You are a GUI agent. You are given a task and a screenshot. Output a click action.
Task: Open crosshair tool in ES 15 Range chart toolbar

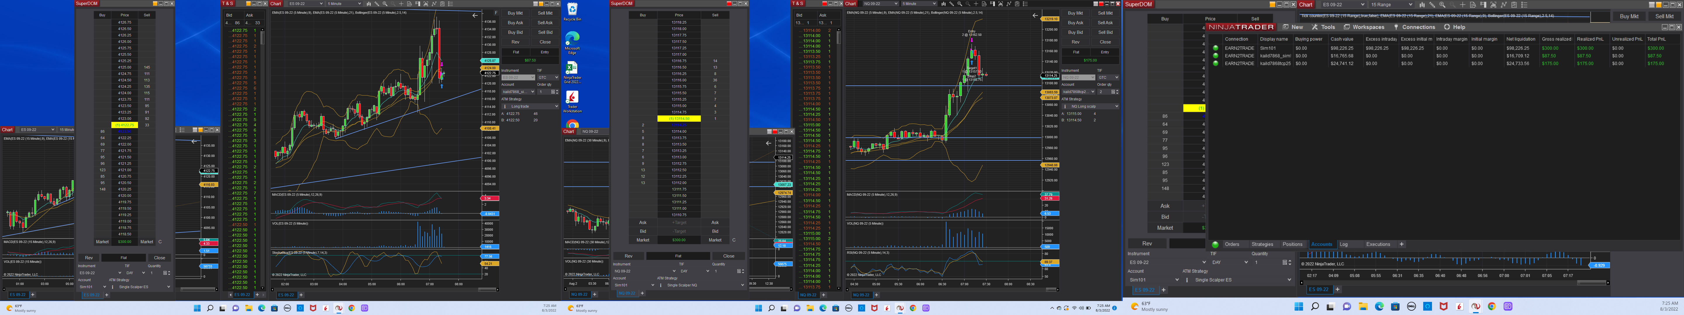pyautogui.click(x=1463, y=5)
